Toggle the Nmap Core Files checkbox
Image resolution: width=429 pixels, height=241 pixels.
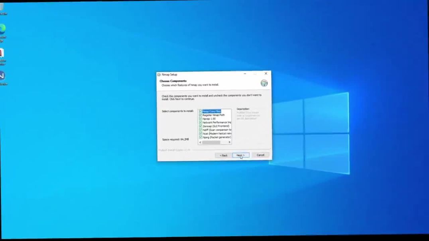(x=200, y=111)
